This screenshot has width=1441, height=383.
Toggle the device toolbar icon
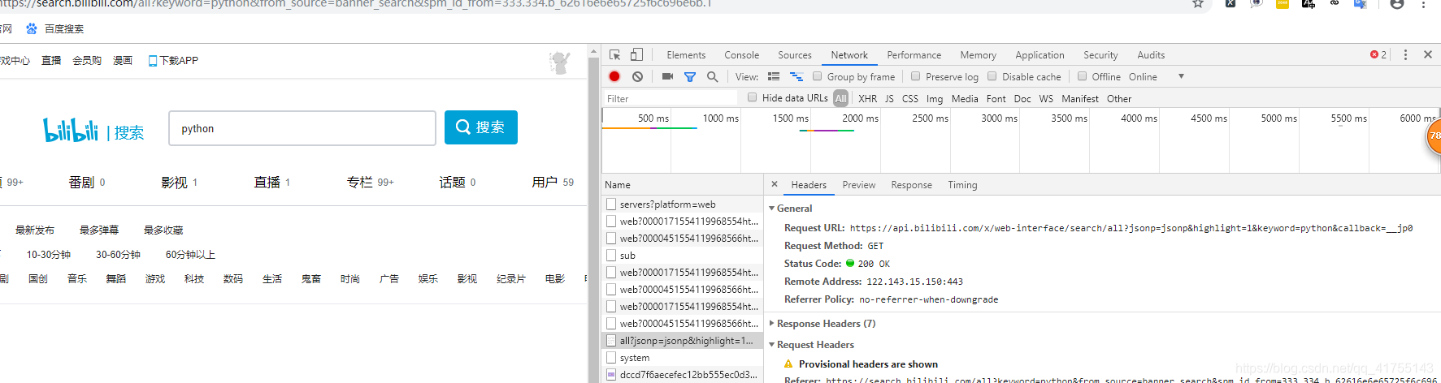click(636, 55)
